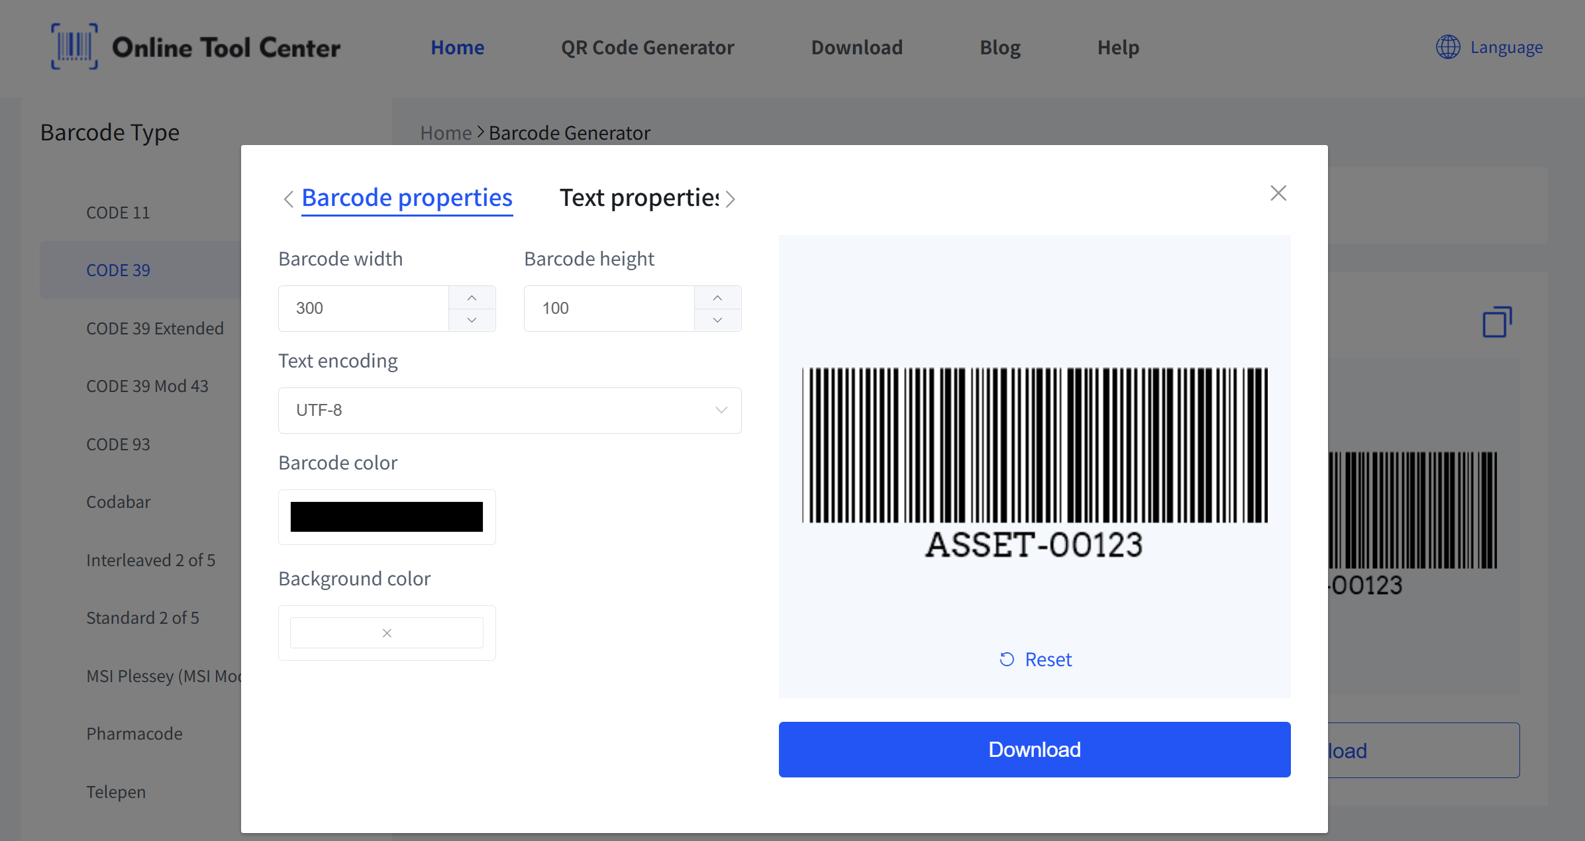Select the Barcode properties tab

tap(407, 198)
